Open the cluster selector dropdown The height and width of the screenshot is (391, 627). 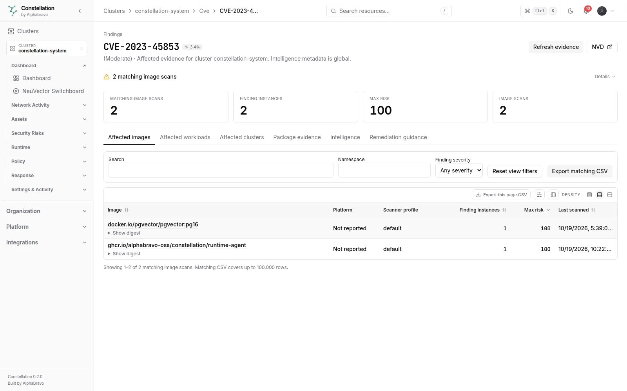pyautogui.click(x=47, y=48)
